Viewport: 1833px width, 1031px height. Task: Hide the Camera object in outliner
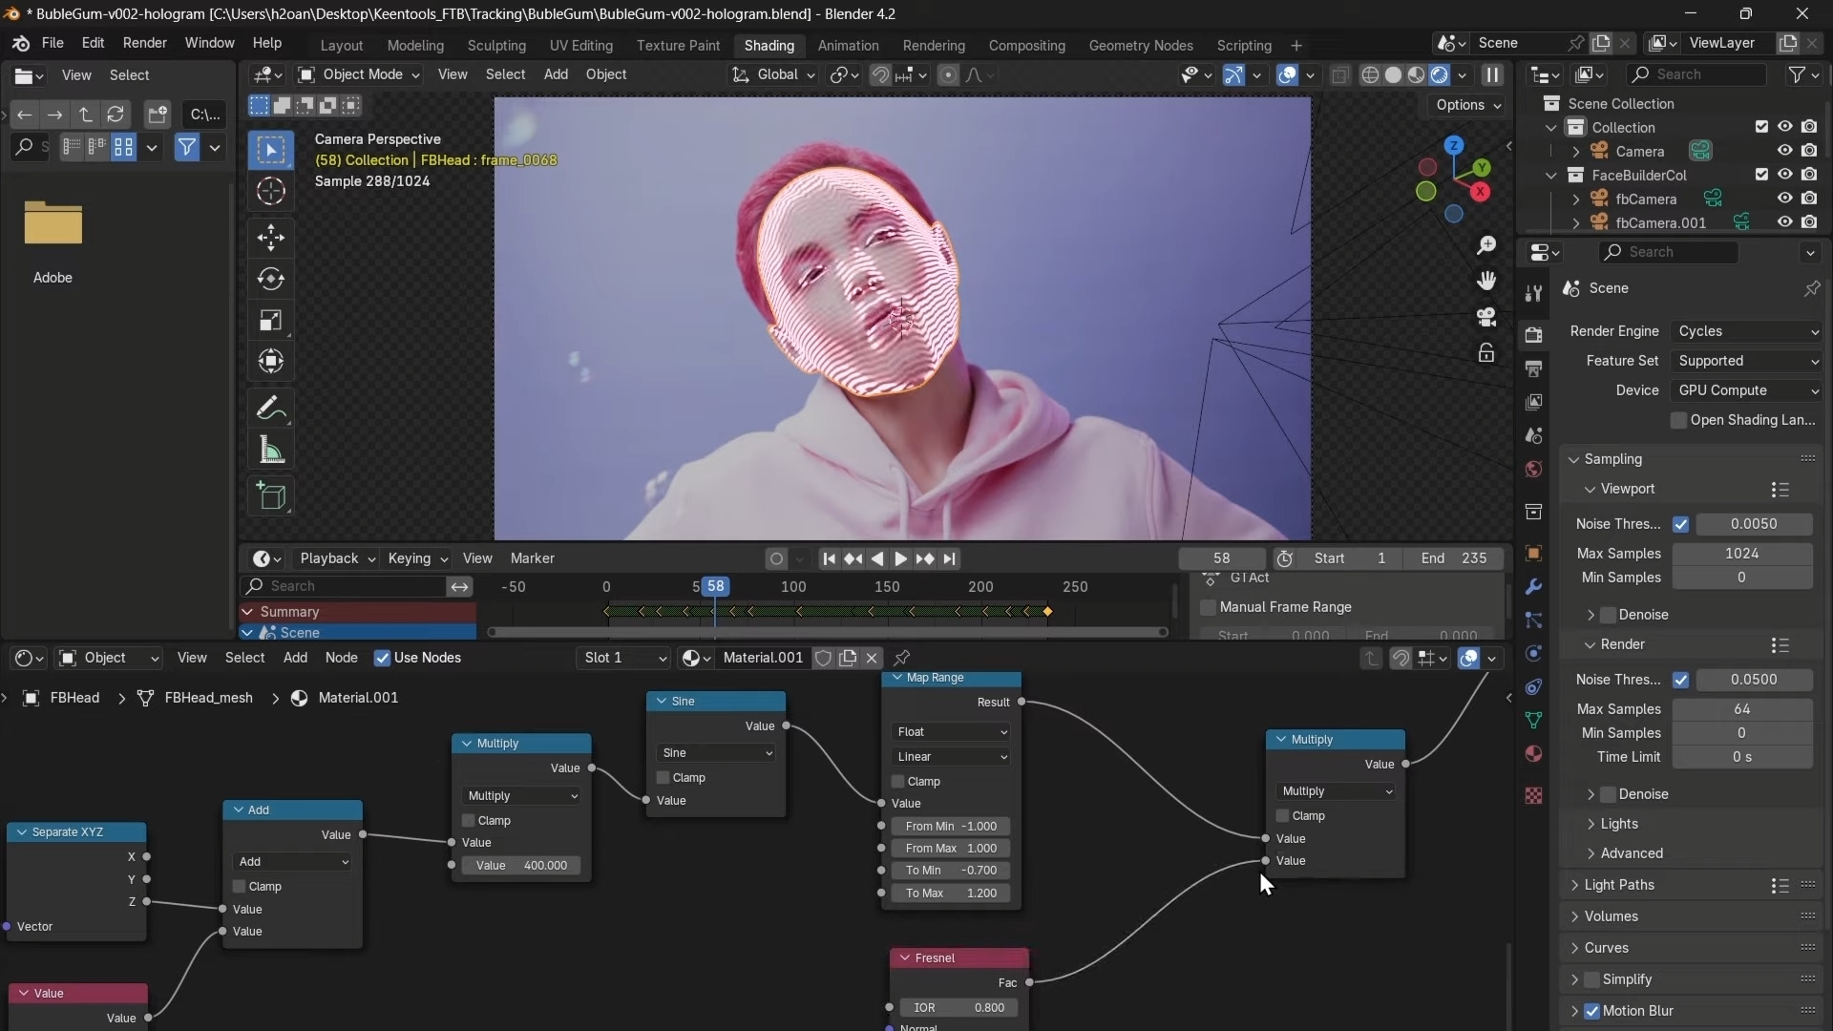[x=1784, y=151]
